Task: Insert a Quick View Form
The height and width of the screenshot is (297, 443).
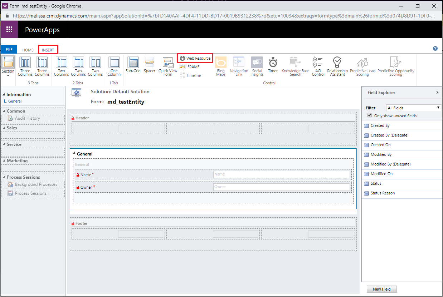Action: click(x=168, y=66)
